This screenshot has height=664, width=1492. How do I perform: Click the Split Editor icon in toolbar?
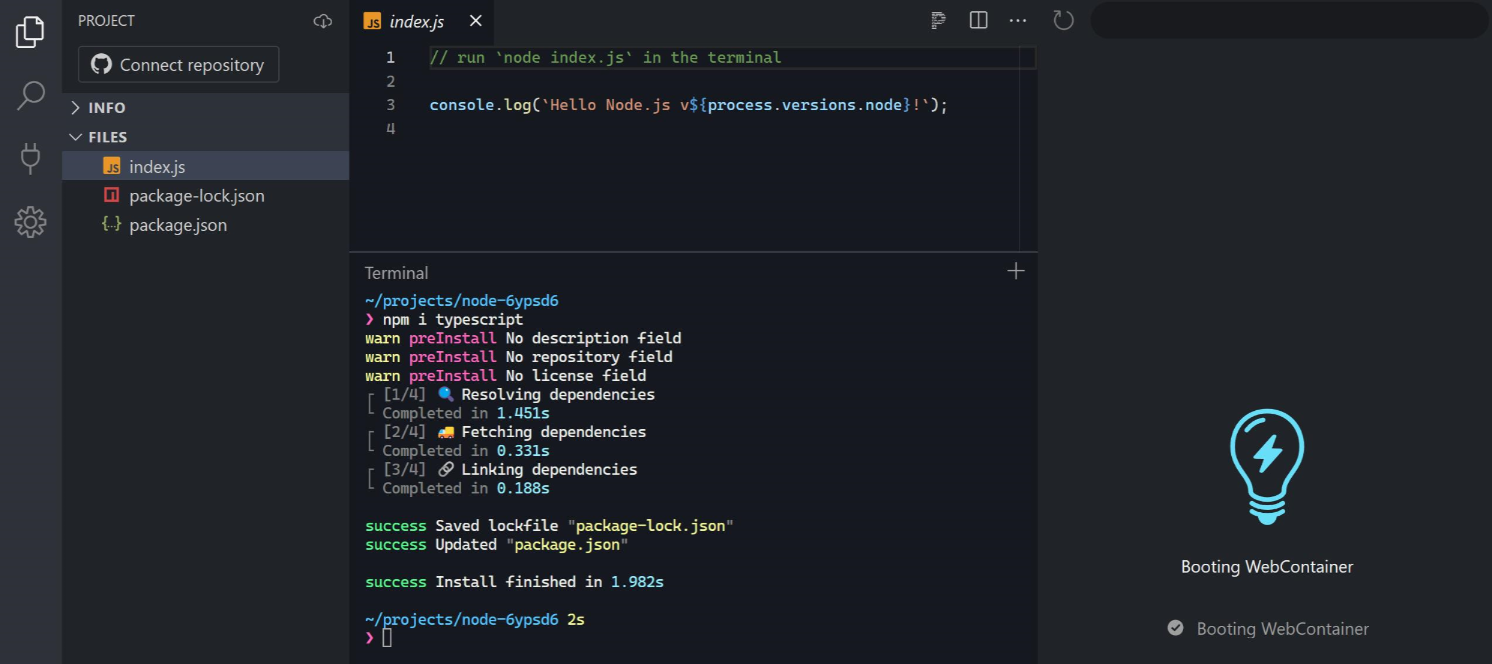click(977, 20)
